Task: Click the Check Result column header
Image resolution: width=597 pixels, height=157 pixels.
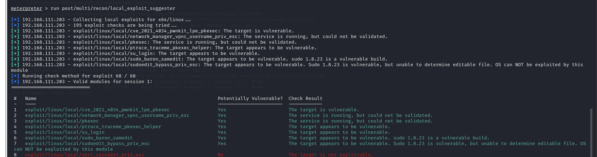Action: click(305, 99)
